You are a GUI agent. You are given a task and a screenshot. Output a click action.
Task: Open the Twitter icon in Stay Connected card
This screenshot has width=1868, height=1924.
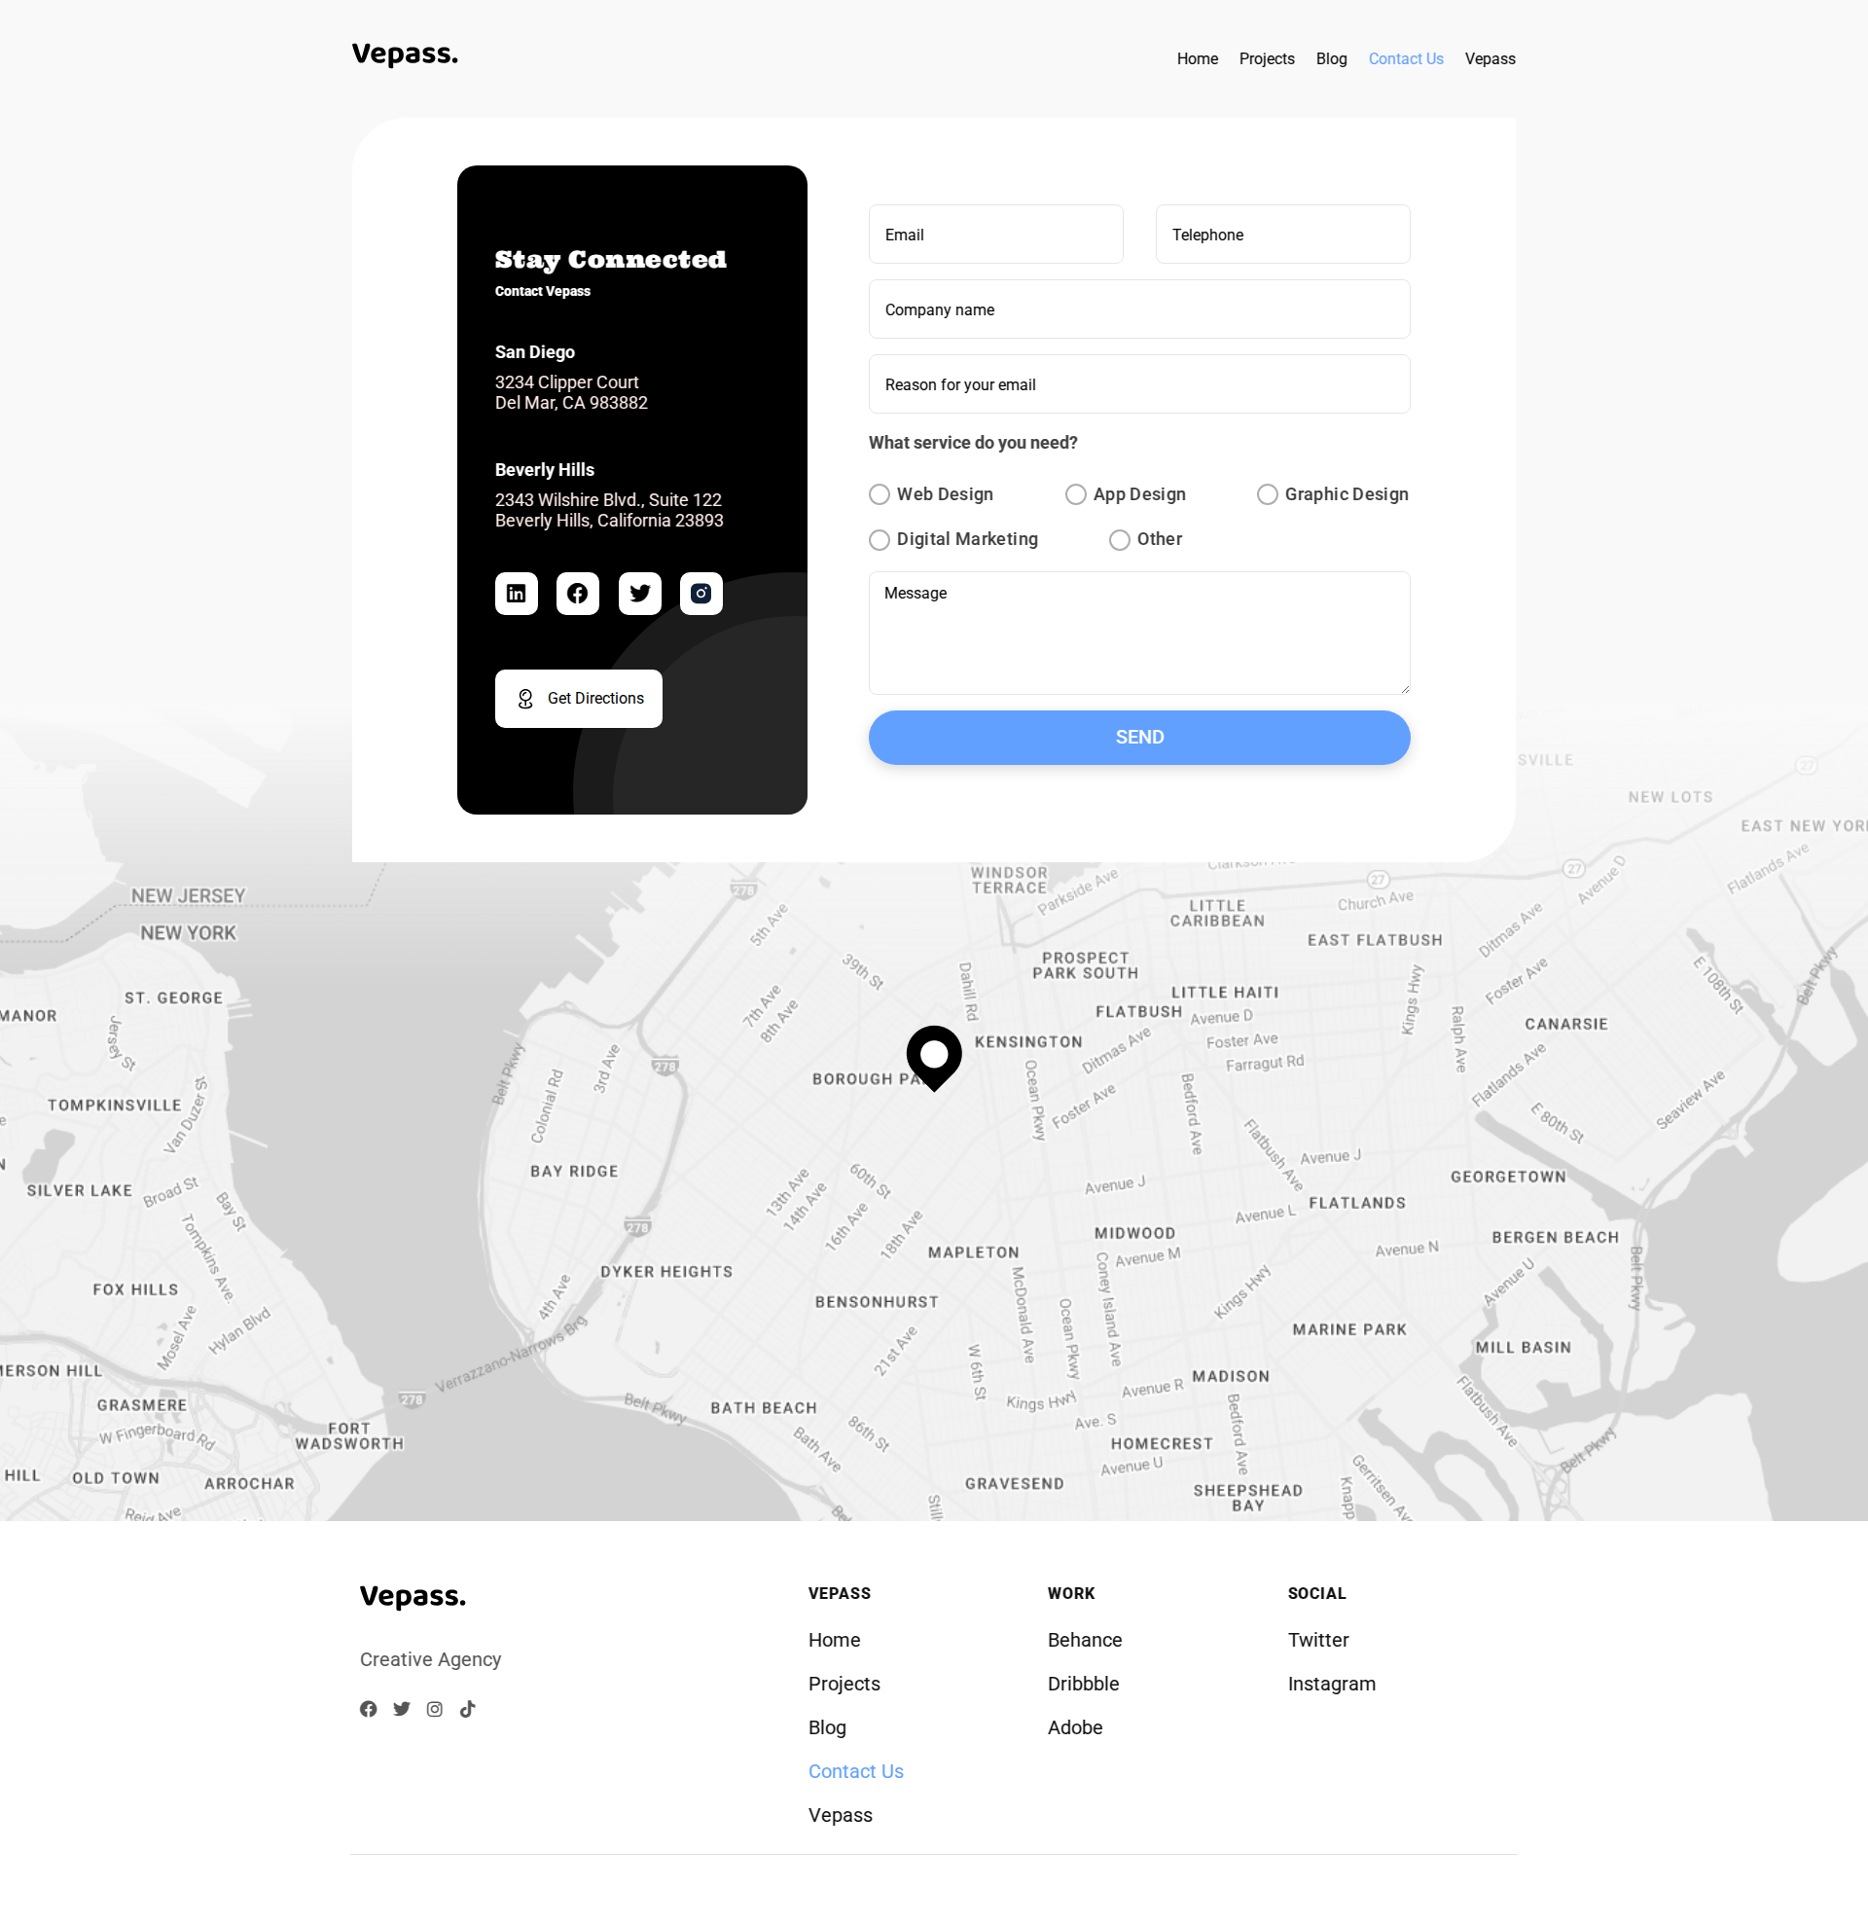click(639, 593)
